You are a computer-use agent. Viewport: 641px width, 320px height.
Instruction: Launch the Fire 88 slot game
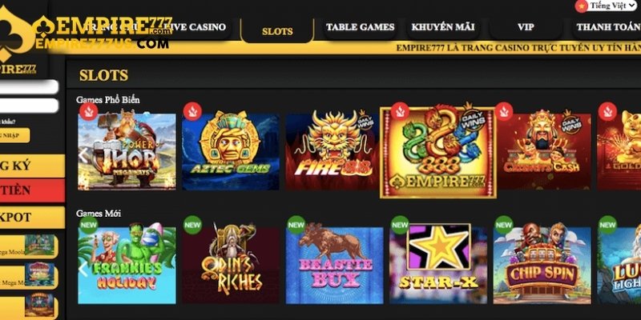point(332,152)
